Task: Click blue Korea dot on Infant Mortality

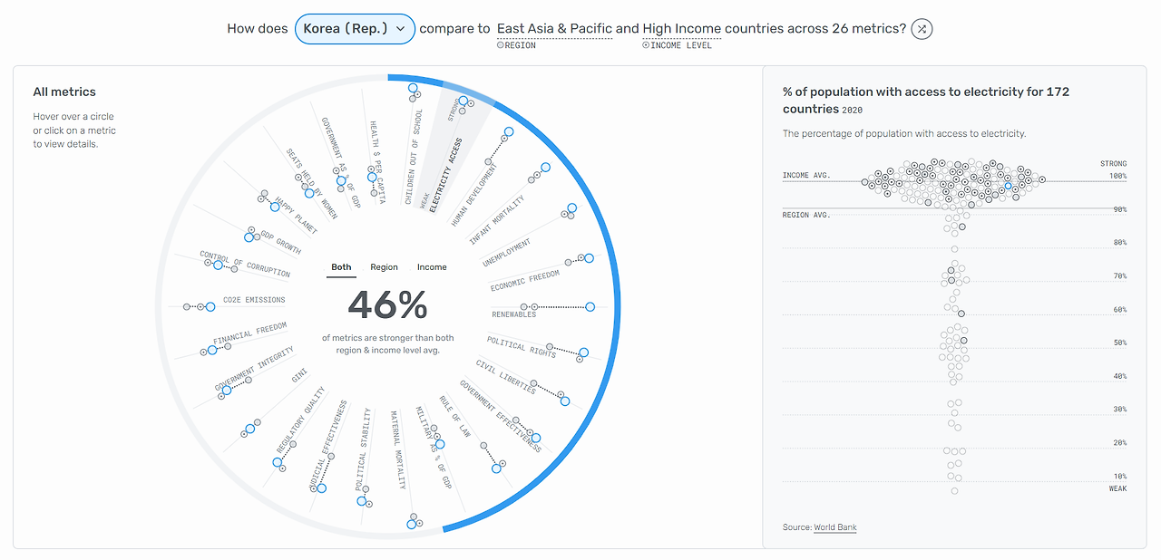Action: pyautogui.click(x=545, y=168)
